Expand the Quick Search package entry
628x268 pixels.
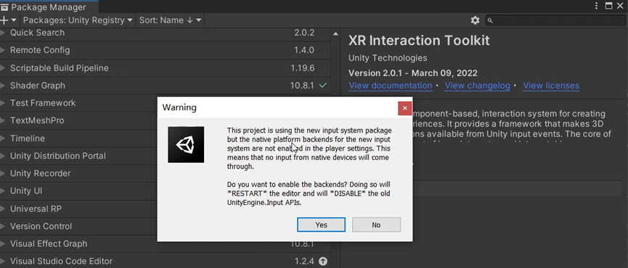pos(2,33)
